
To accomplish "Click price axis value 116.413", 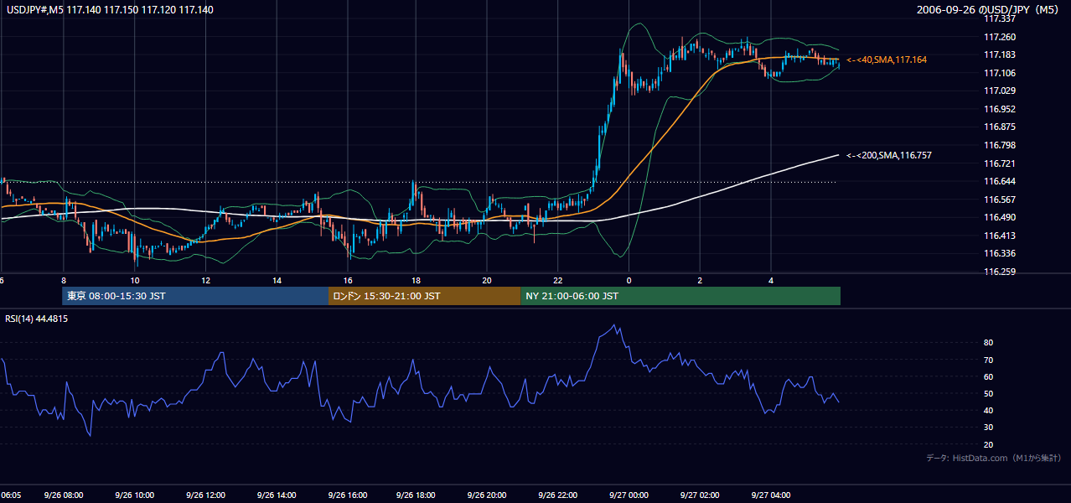I will 1000,236.
